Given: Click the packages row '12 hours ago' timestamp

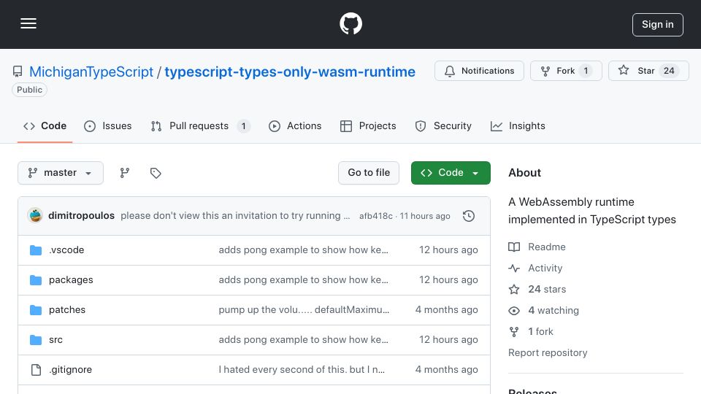Looking at the screenshot, I should click(x=448, y=280).
